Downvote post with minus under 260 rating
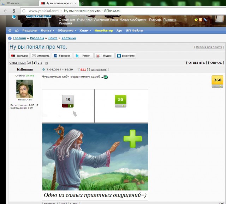This screenshot has width=226, height=204. click(215, 86)
